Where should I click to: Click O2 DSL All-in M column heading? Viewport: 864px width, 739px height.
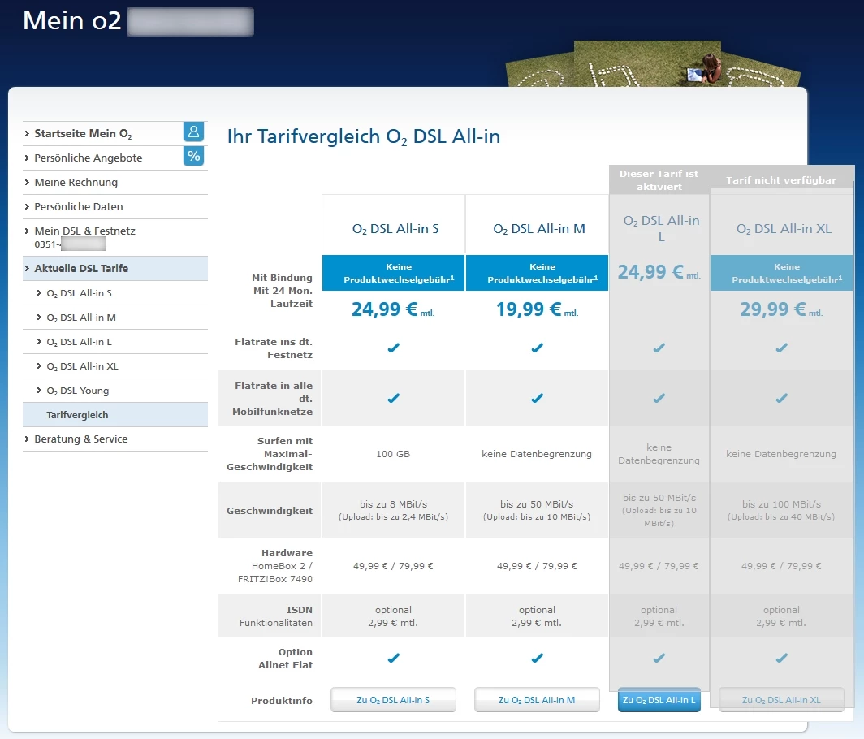(x=539, y=229)
